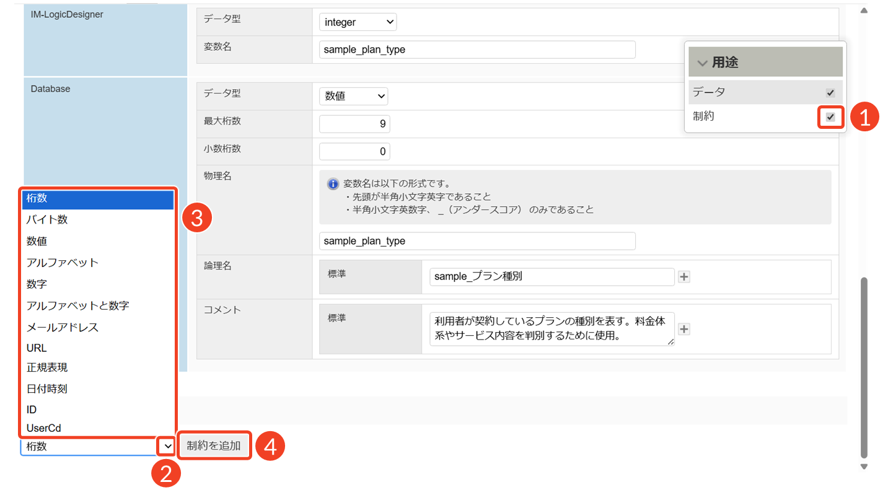
Task: Toggle the 制約 checkbox
Action: tap(830, 116)
